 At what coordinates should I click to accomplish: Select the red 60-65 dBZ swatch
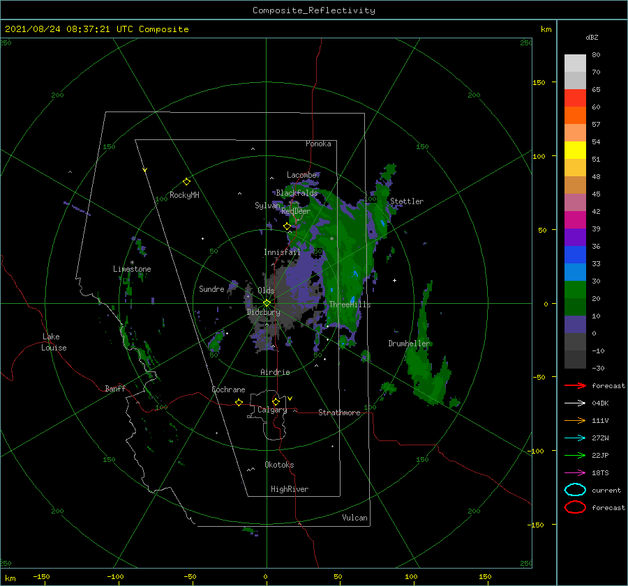point(575,98)
